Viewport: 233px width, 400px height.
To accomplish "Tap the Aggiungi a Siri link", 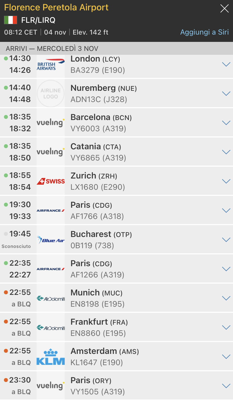I will [204, 32].
